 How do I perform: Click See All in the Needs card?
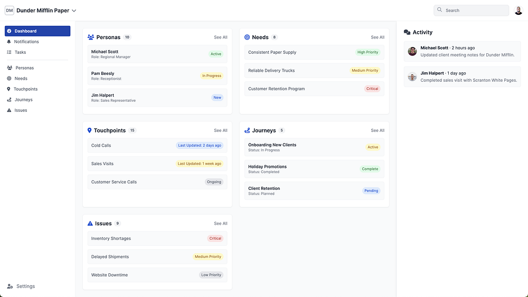click(x=378, y=37)
